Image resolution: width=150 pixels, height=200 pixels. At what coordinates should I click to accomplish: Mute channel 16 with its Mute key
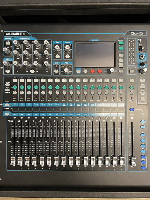(x=121, y=80)
